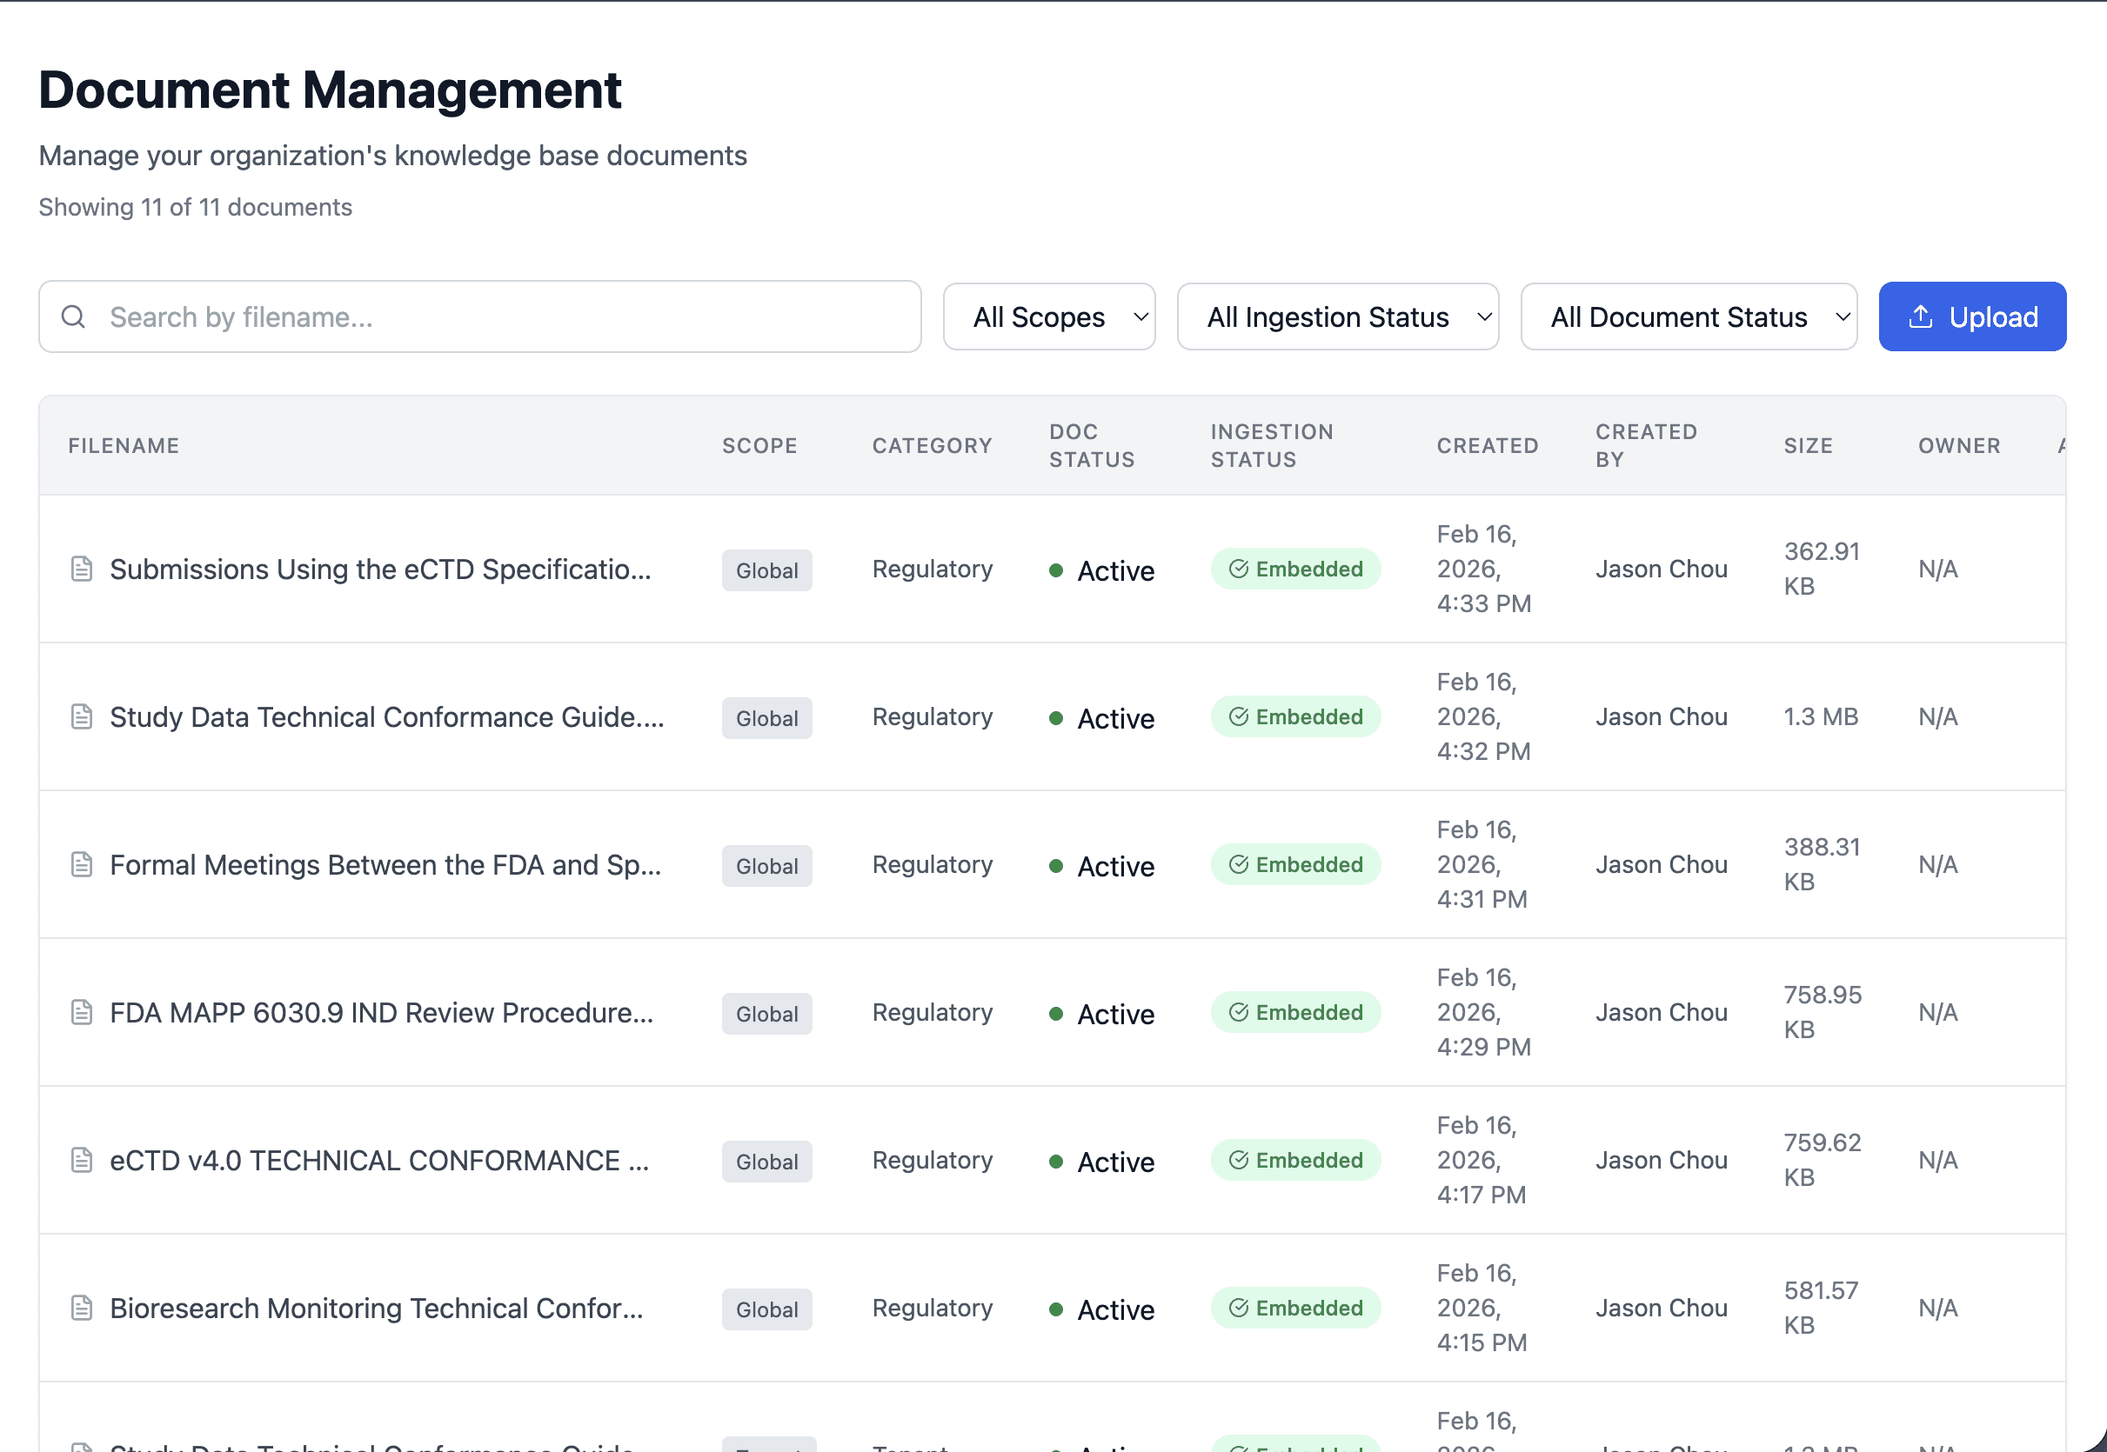Click file icon for Formal Meetings Between FDA
2107x1452 pixels.
[x=82, y=864]
